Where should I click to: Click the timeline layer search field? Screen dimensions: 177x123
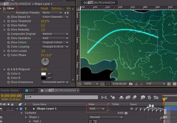[61, 97]
